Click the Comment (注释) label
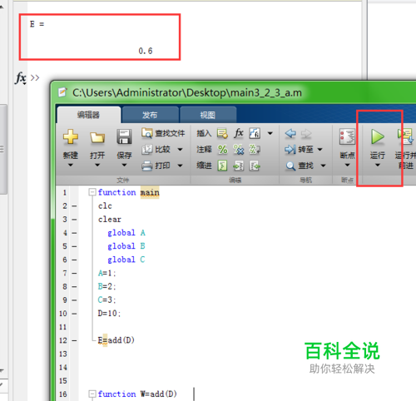 pos(204,150)
